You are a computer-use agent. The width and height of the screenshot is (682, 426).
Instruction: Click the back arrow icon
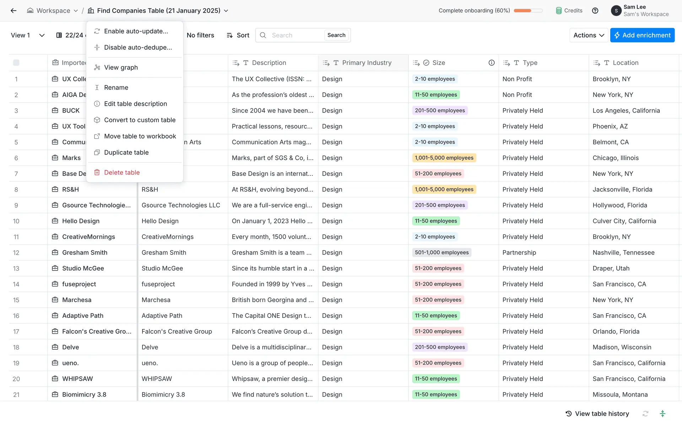[x=13, y=11]
